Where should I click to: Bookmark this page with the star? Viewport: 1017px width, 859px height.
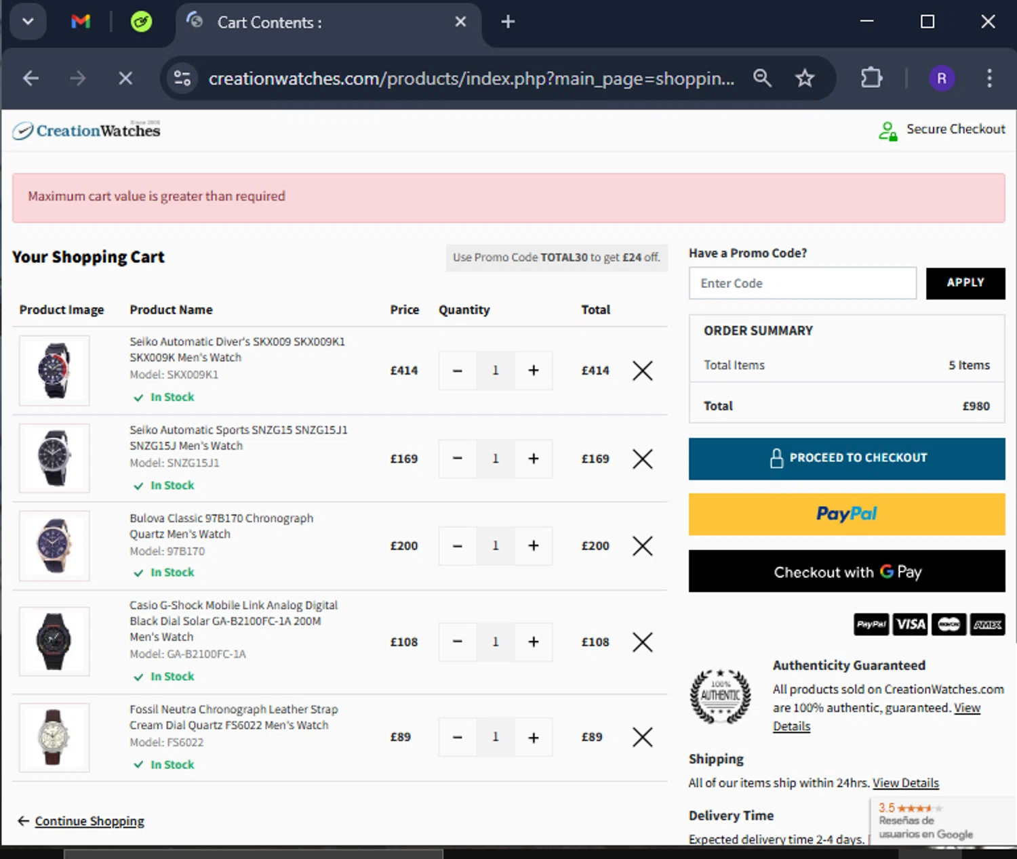click(x=805, y=79)
